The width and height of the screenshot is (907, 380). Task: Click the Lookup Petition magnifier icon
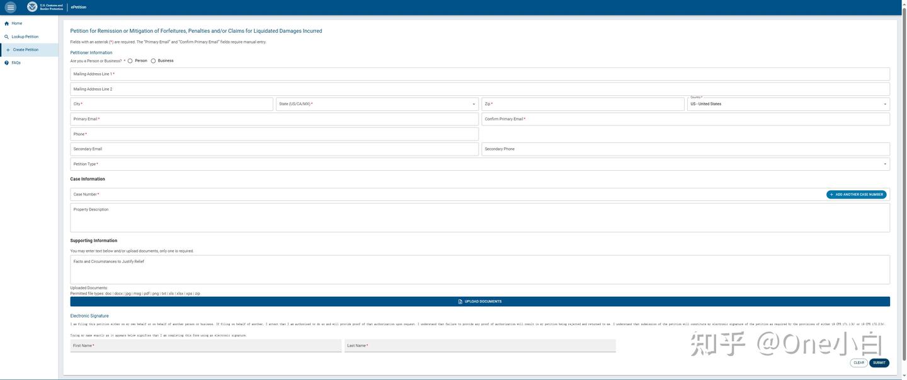click(x=6, y=37)
